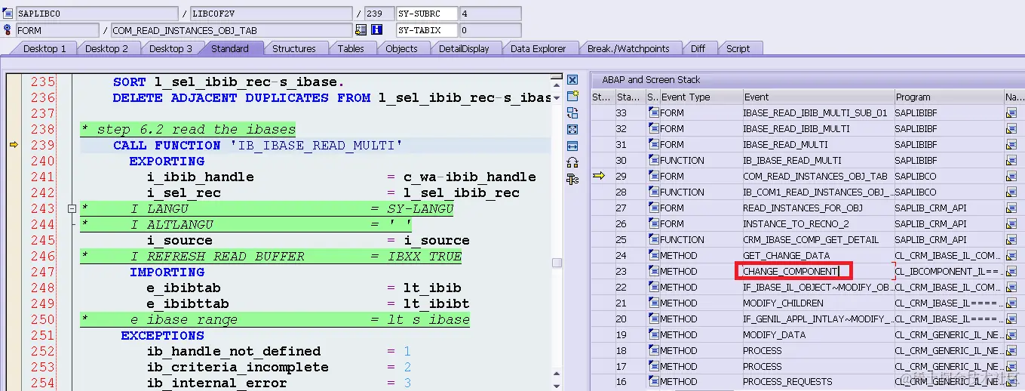Click the LIBCOF2V include field

270,14
